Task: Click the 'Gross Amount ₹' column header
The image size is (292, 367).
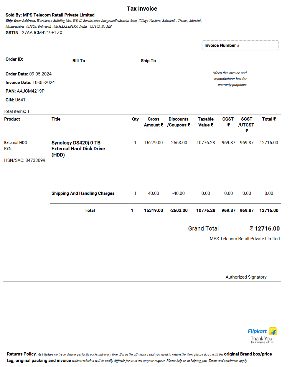Action: click(154, 122)
